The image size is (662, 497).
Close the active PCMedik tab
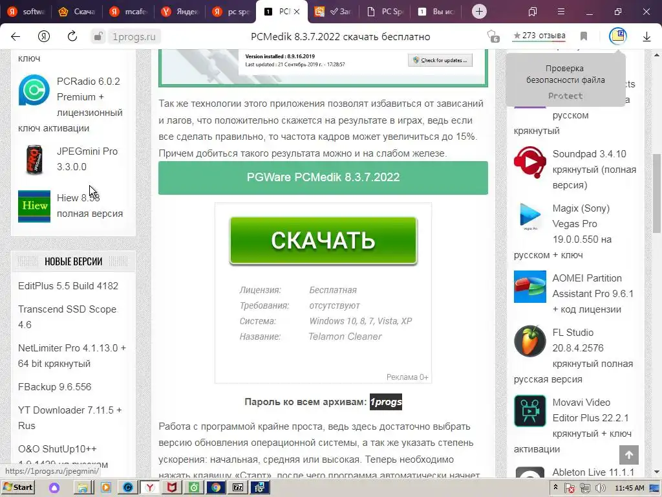(x=297, y=12)
